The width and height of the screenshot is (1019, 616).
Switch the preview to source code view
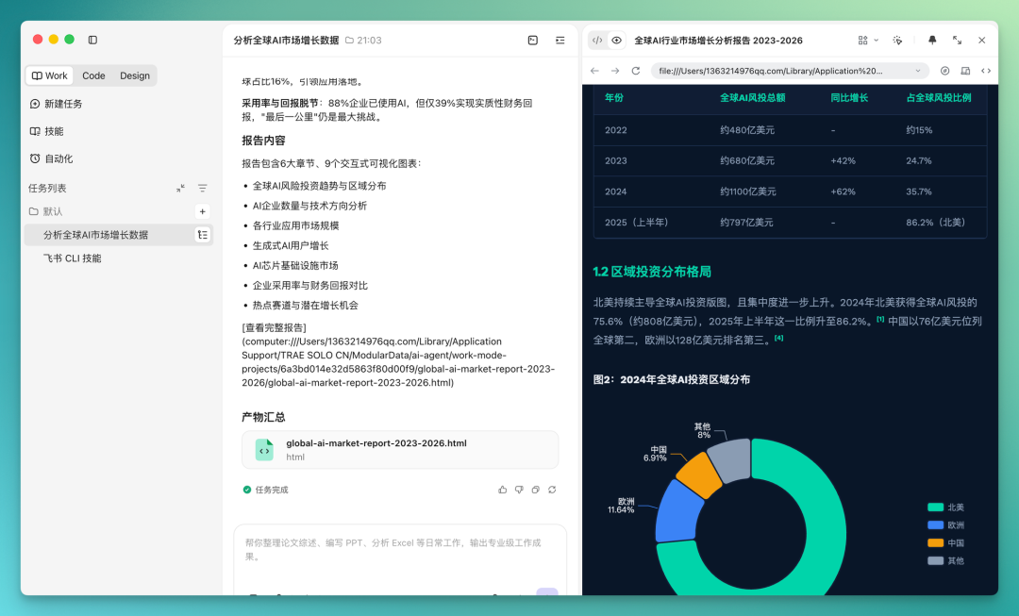597,41
